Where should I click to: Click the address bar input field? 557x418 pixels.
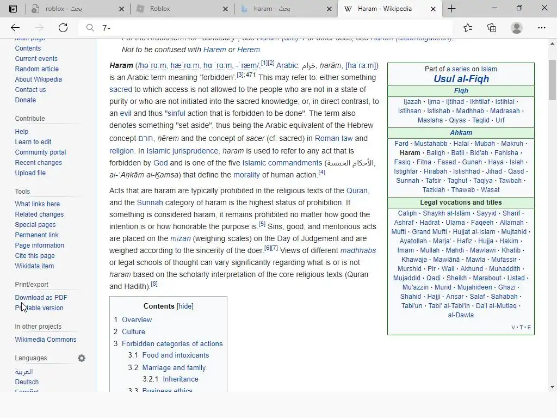tap(267, 28)
